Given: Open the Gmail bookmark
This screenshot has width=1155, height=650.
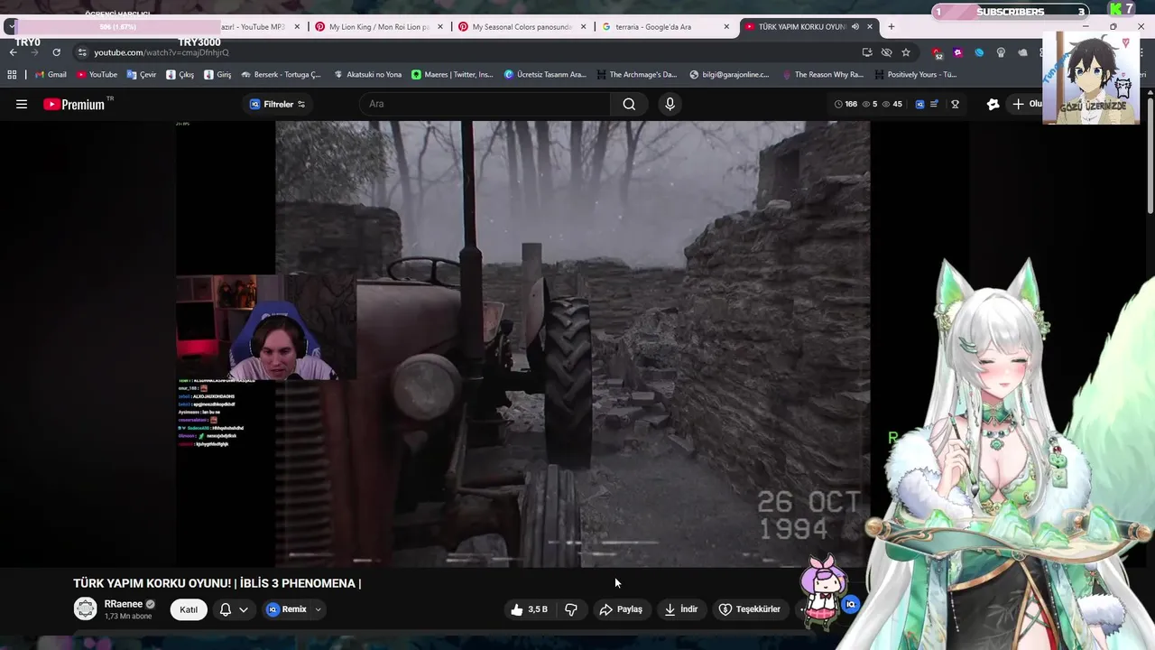Looking at the screenshot, I should point(51,75).
